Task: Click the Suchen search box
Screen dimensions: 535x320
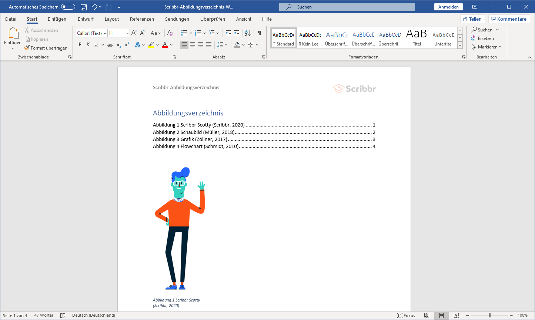Action: [x=347, y=7]
